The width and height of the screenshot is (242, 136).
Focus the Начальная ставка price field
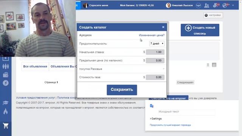(x=155, y=52)
